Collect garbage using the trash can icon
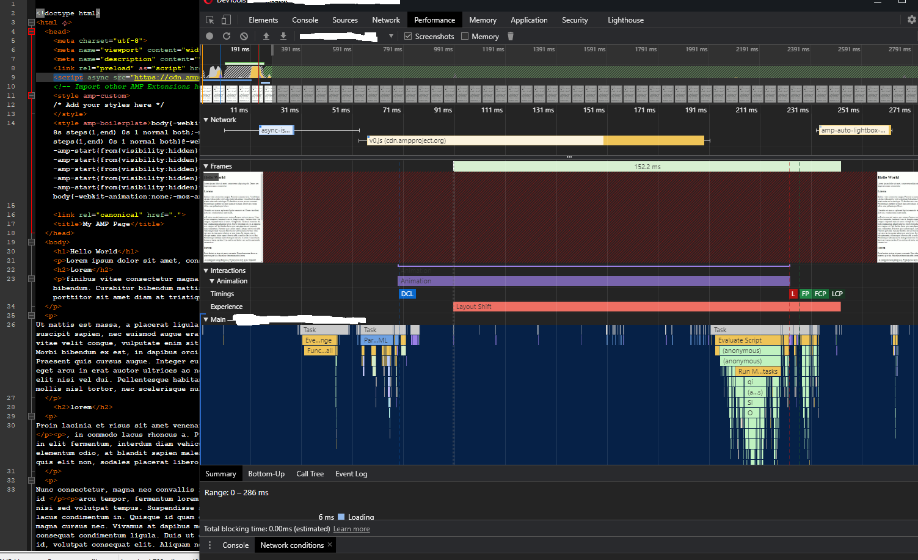 click(x=511, y=36)
